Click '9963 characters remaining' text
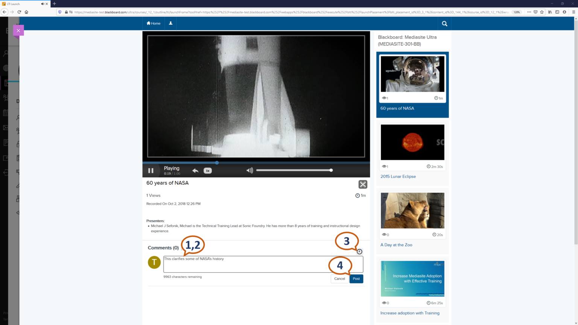Image resolution: width=578 pixels, height=325 pixels. (183, 277)
